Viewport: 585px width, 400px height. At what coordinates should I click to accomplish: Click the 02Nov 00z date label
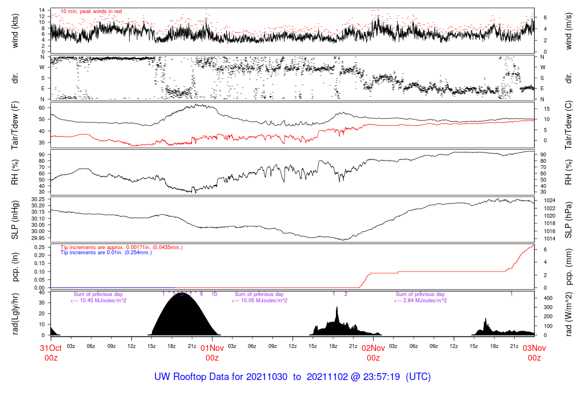click(373, 353)
